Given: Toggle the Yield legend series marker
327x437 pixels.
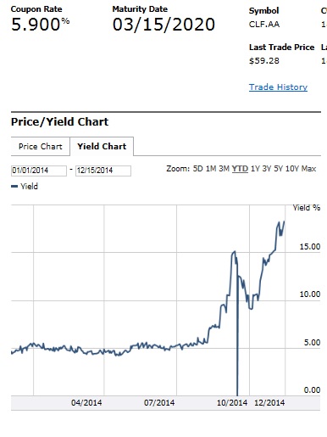Looking at the screenshot, I should (x=14, y=187).
